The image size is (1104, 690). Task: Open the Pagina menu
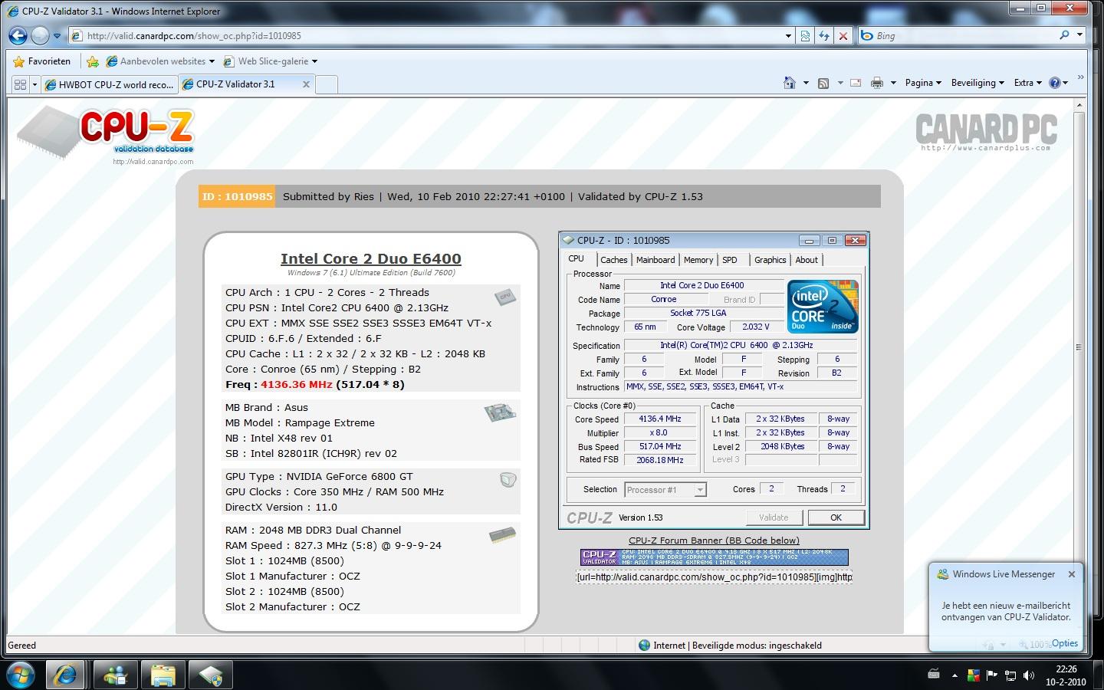click(922, 83)
